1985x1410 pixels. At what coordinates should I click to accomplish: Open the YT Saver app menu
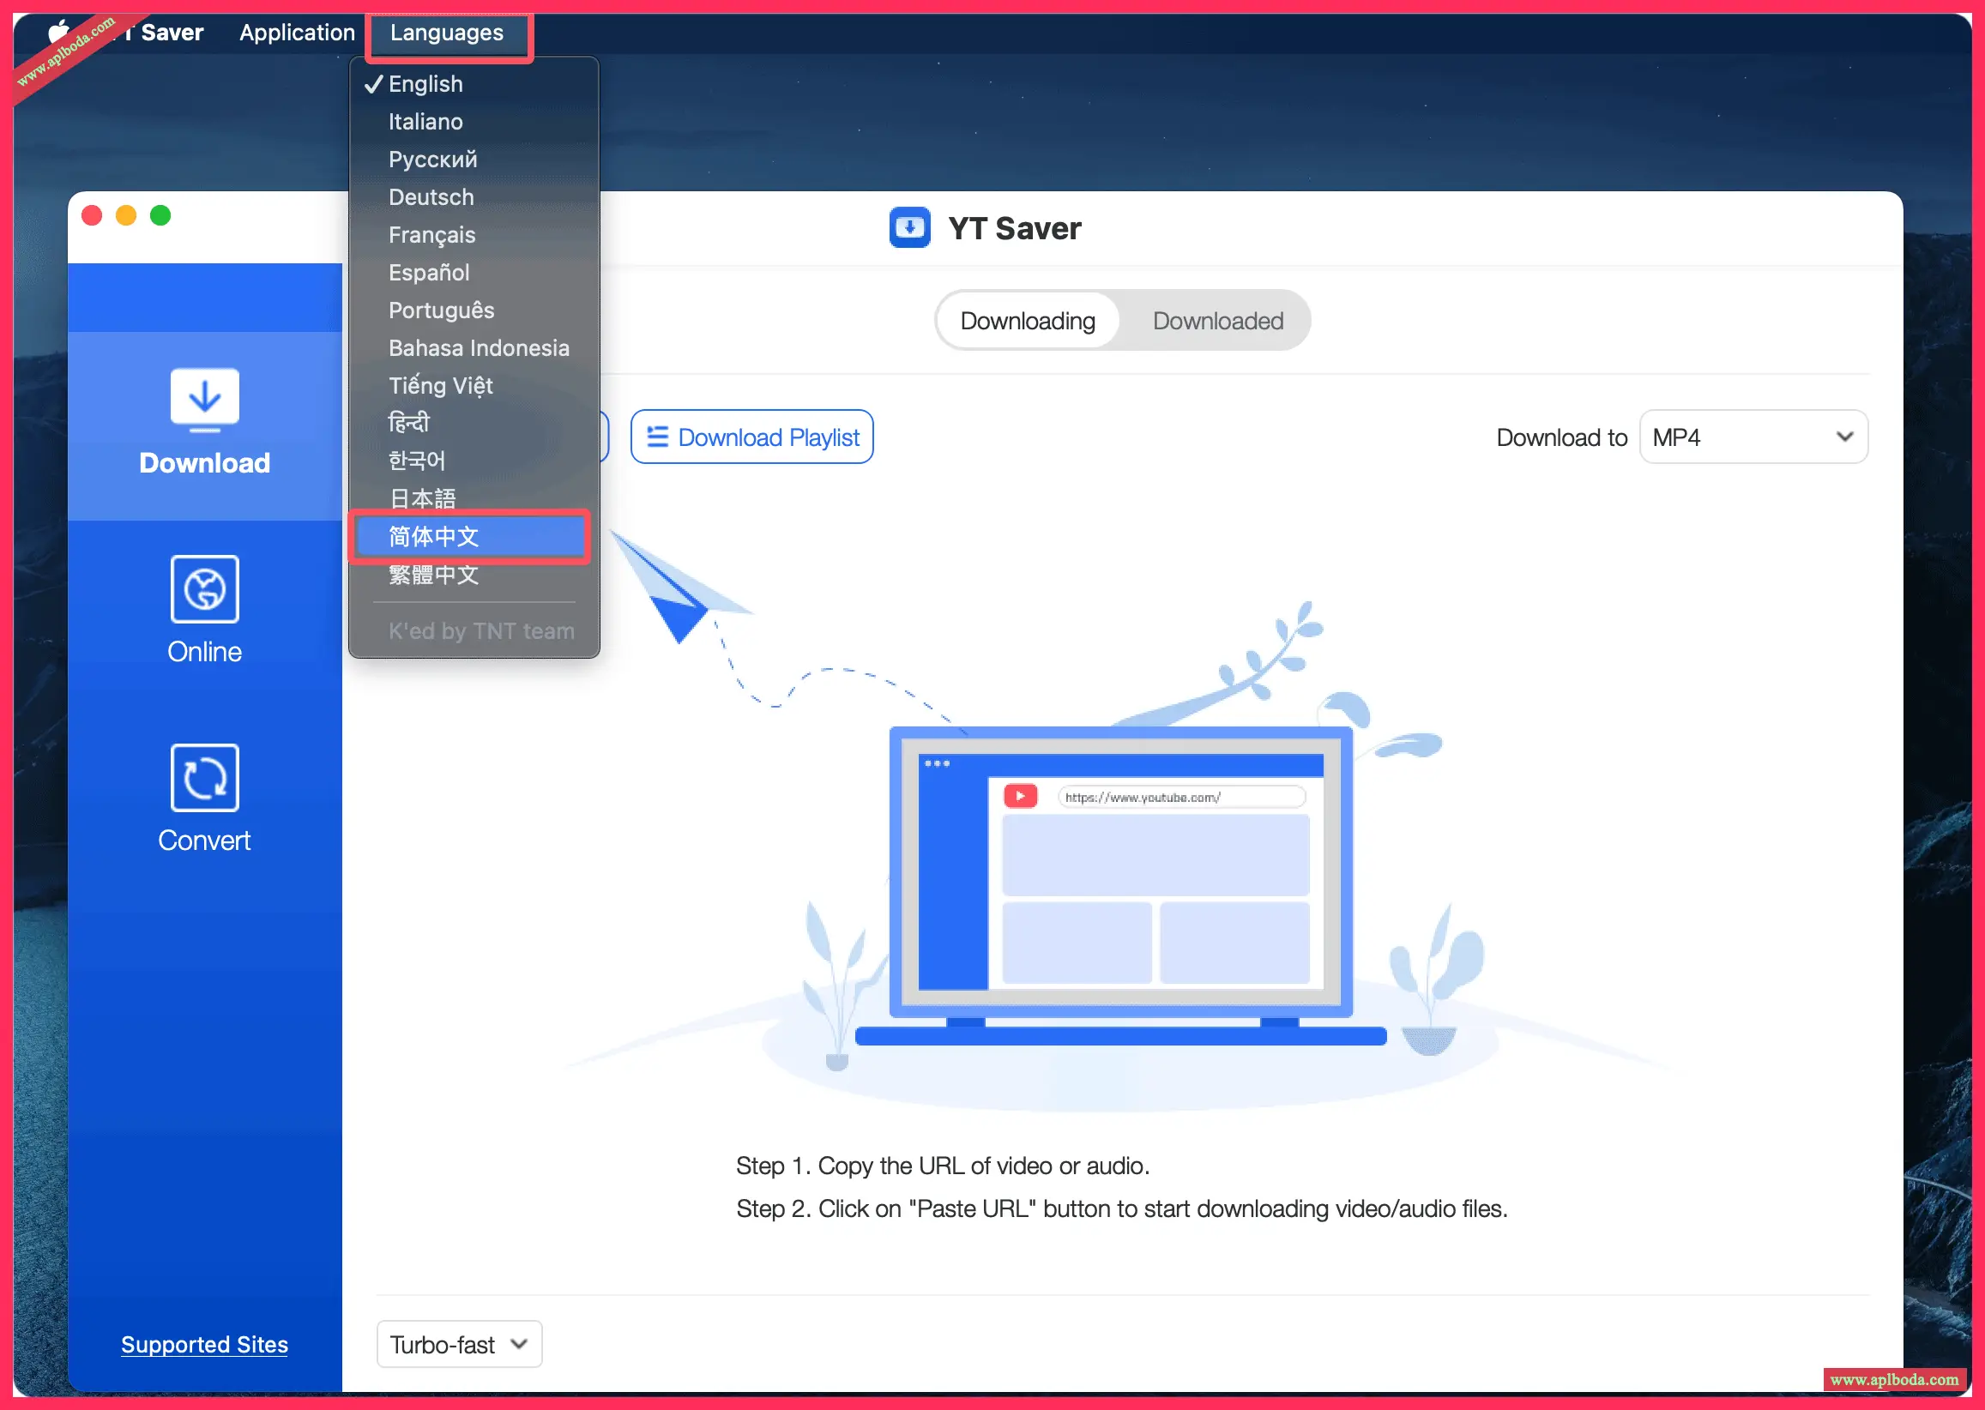click(x=163, y=33)
